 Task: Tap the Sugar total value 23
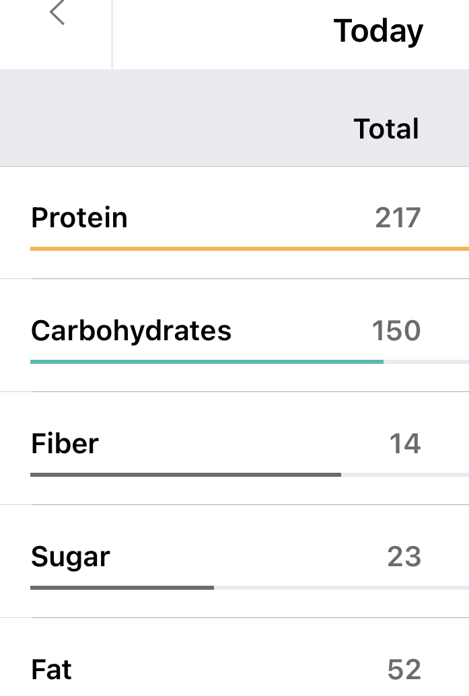[x=404, y=557]
